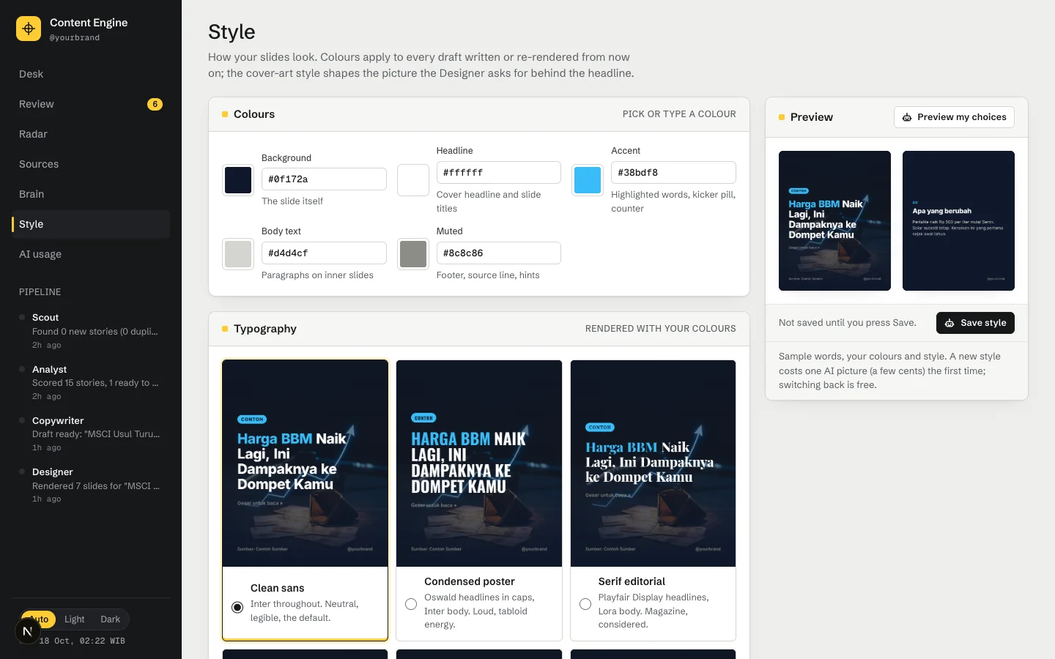Open the Headline colour swatch

(413, 180)
